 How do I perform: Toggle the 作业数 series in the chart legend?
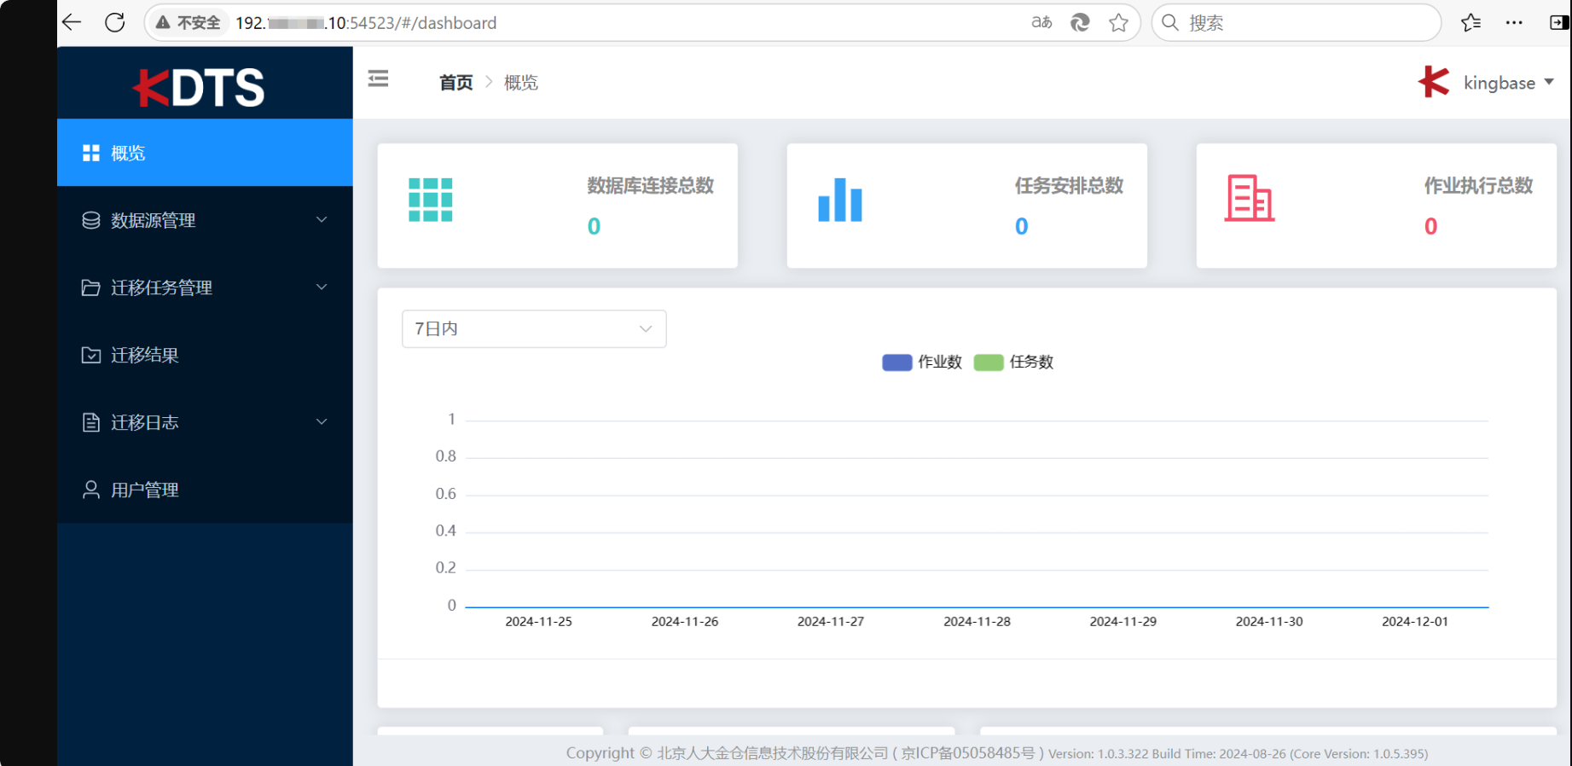pos(922,363)
